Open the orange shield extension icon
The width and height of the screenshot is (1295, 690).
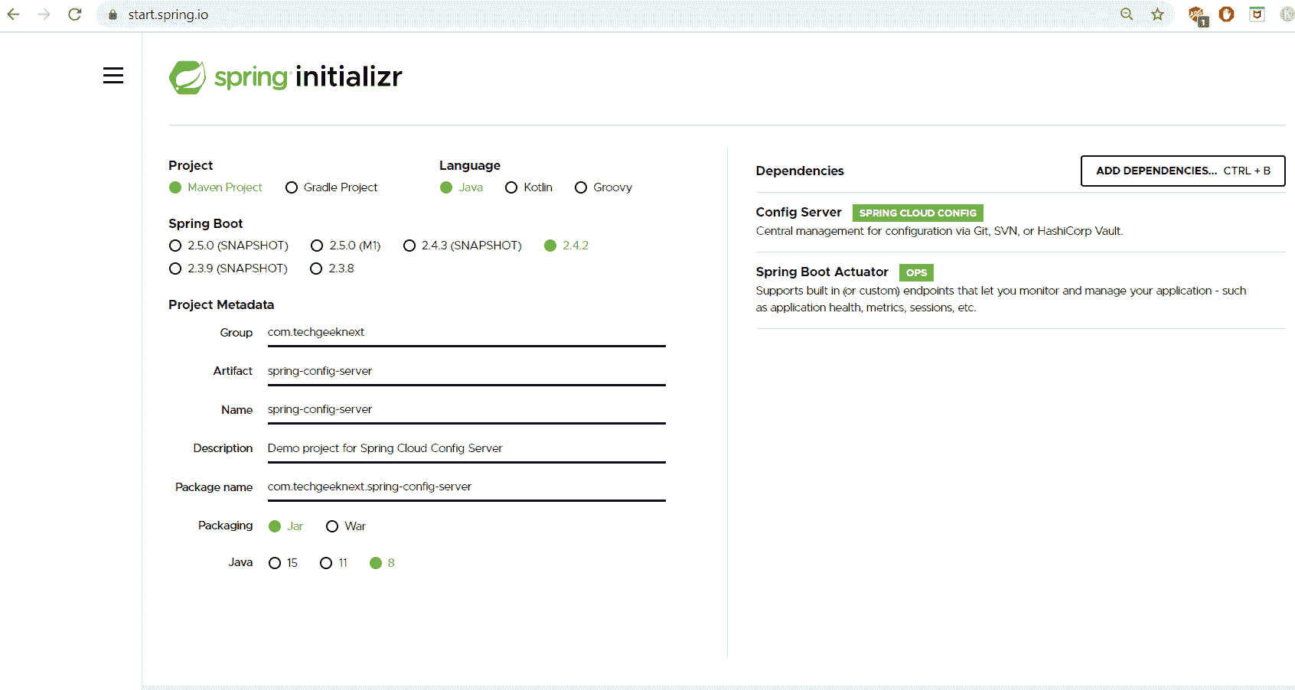coord(1226,15)
